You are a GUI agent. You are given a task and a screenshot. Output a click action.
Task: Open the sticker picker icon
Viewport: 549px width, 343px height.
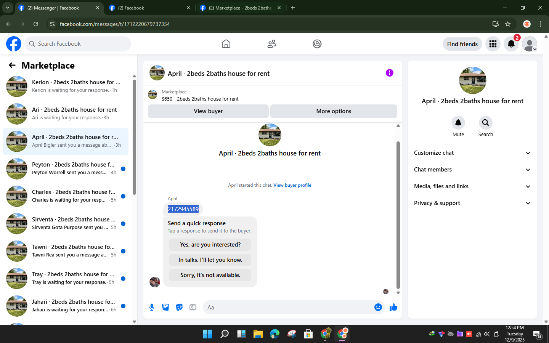(179, 307)
